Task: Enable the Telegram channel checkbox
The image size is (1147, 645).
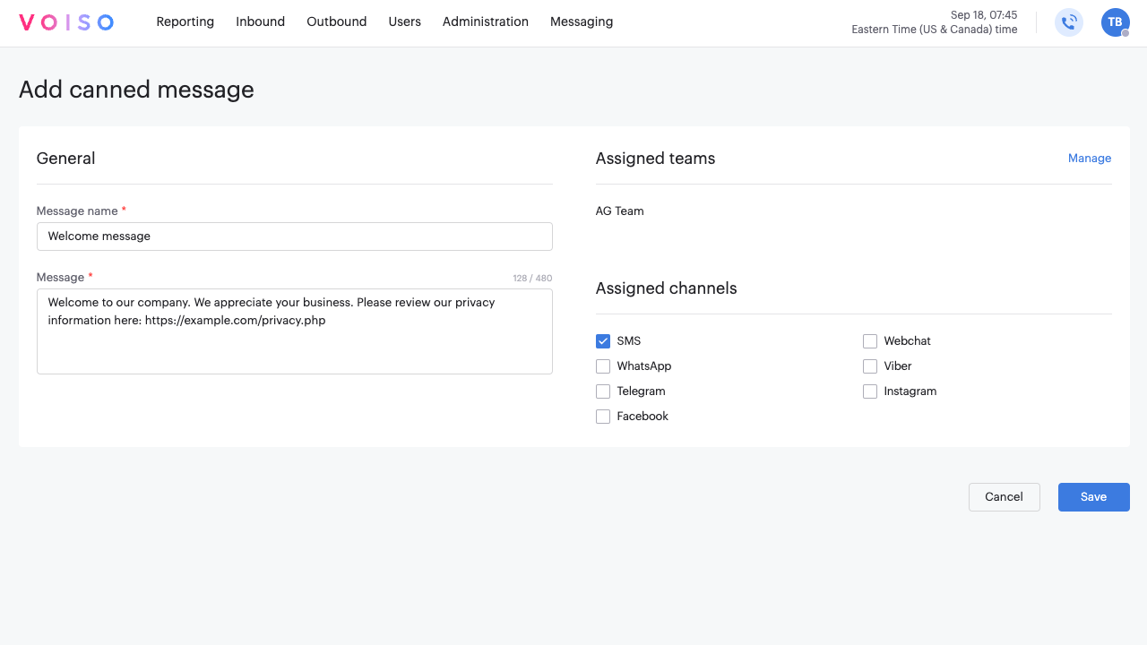Action: click(x=603, y=391)
